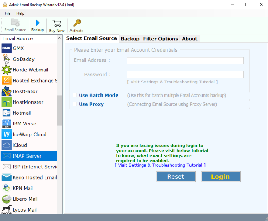
Task: Click the Email Address input field
Action: click(x=185, y=61)
